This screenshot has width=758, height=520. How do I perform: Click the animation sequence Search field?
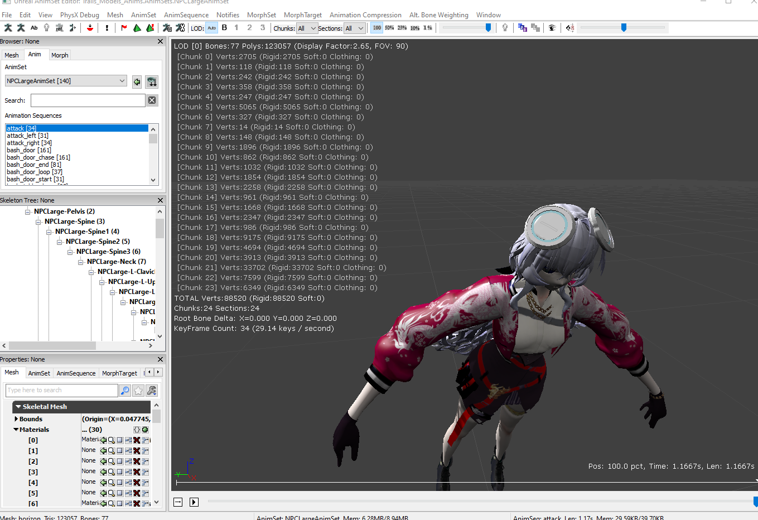(x=88, y=100)
